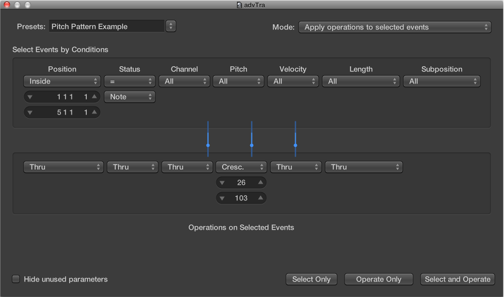Increase the Cresc. value 26 with up arrow
The width and height of the screenshot is (504, 297).
(261, 182)
